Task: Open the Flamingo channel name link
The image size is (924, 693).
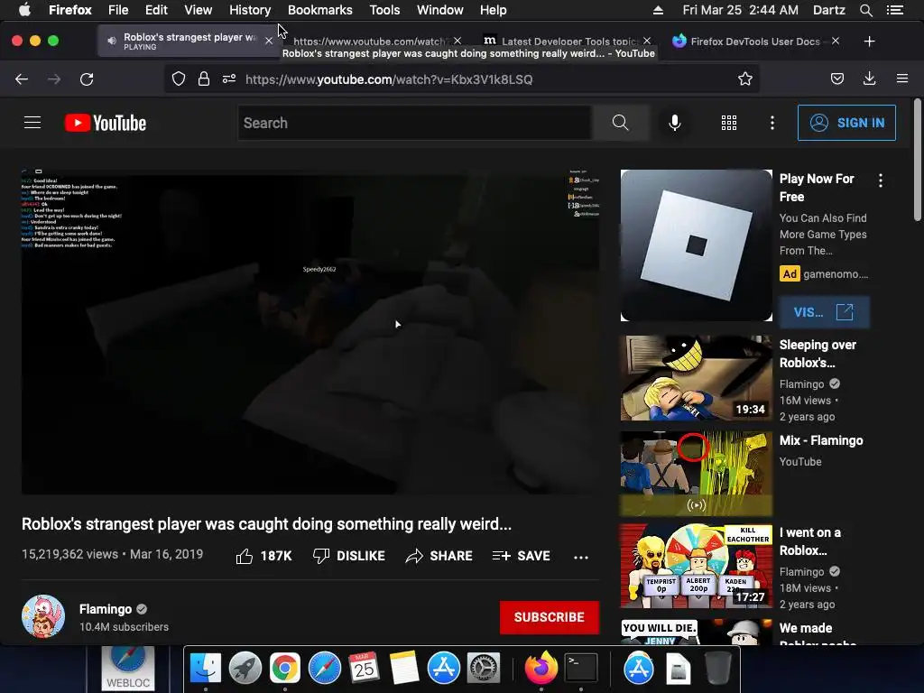Action: (106, 609)
